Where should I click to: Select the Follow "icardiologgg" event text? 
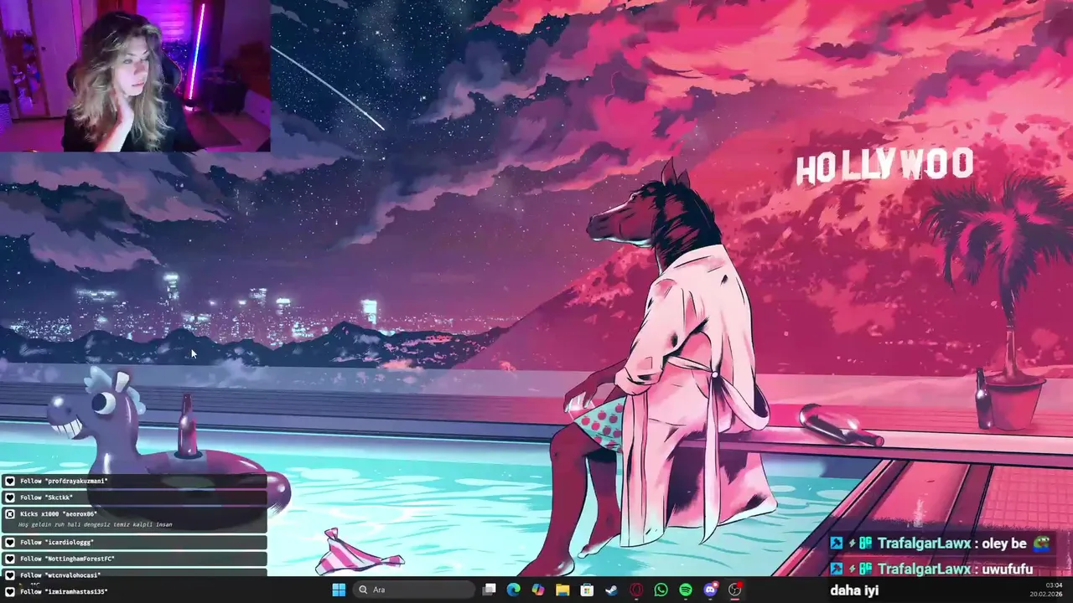click(x=57, y=543)
